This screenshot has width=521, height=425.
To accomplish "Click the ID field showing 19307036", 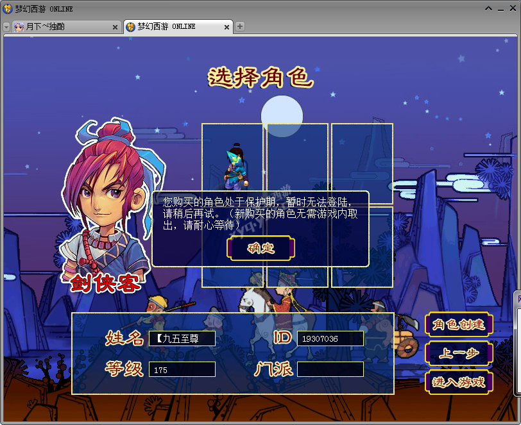I will pyautogui.click(x=330, y=338).
